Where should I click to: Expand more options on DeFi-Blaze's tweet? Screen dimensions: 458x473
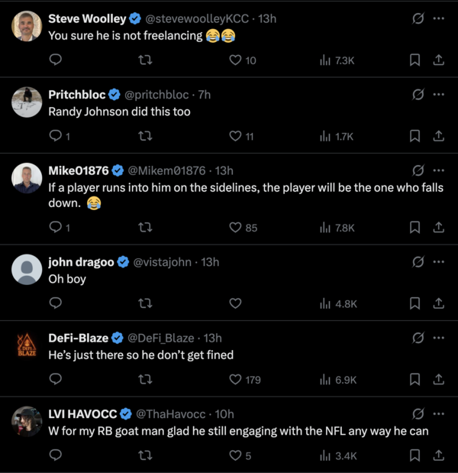pos(438,338)
